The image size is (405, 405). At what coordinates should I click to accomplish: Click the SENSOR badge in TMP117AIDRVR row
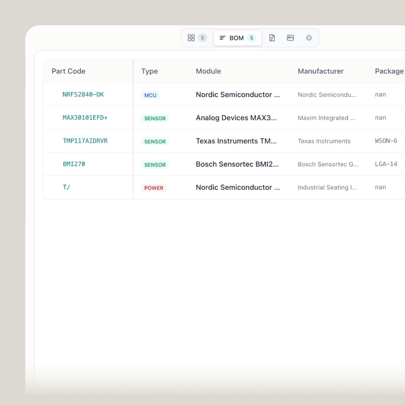pyautogui.click(x=155, y=142)
